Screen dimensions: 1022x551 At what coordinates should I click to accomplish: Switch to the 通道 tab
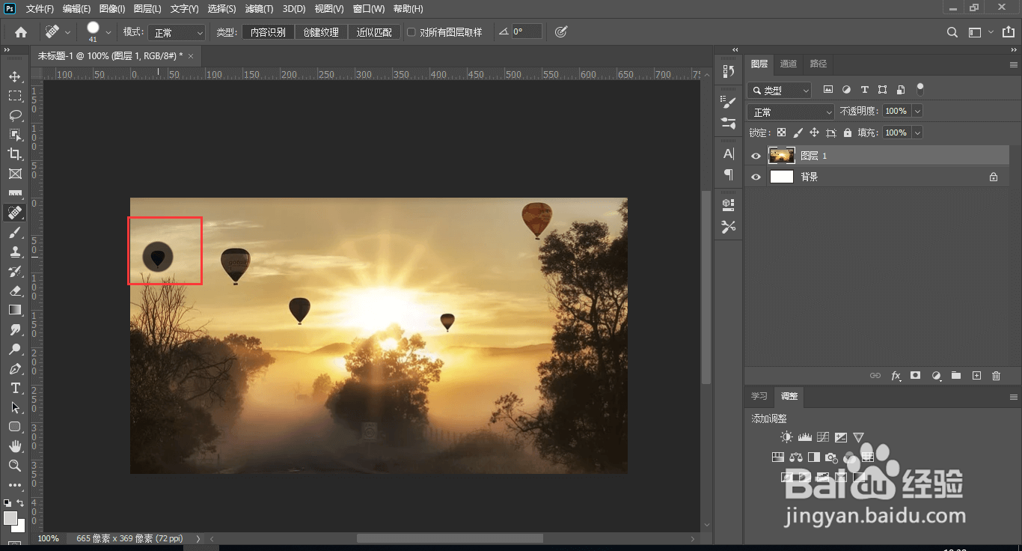click(x=789, y=64)
